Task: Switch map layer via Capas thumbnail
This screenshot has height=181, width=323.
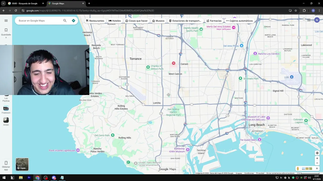Action: [22, 164]
